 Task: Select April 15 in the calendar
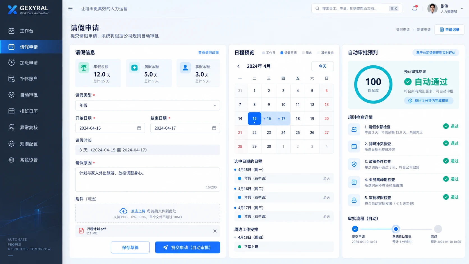[x=254, y=118]
